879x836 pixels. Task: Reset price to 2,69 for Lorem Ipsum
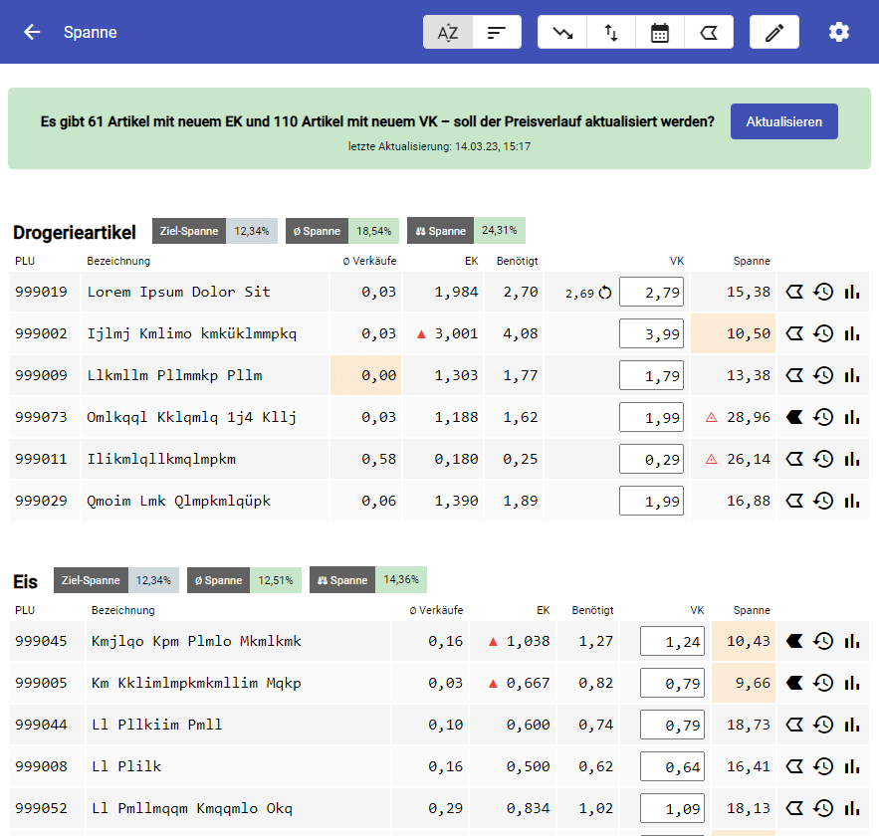(x=605, y=293)
